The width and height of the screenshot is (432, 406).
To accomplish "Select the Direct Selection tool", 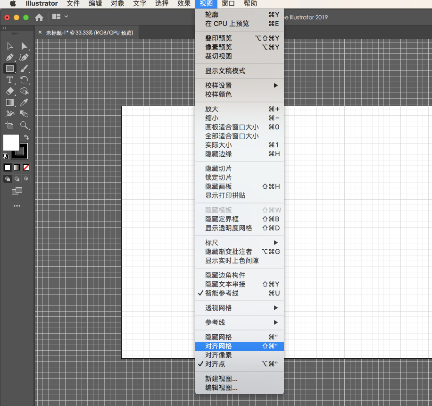I will click(24, 46).
